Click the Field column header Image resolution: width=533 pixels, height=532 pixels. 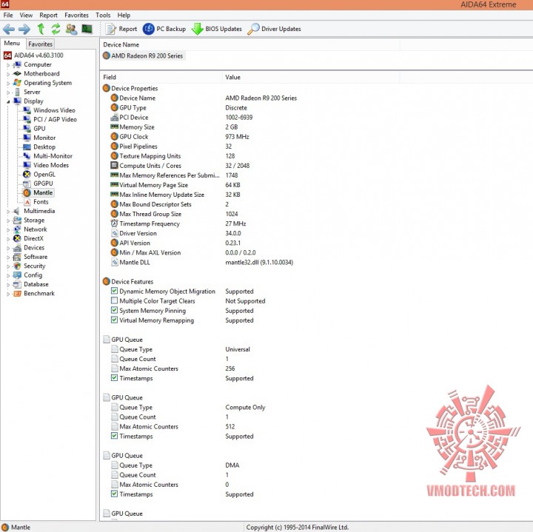161,77
